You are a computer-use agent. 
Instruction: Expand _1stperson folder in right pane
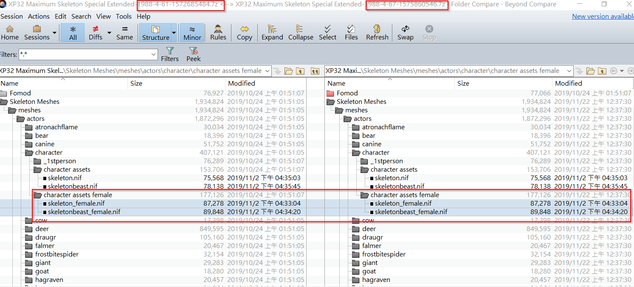tap(364, 161)
